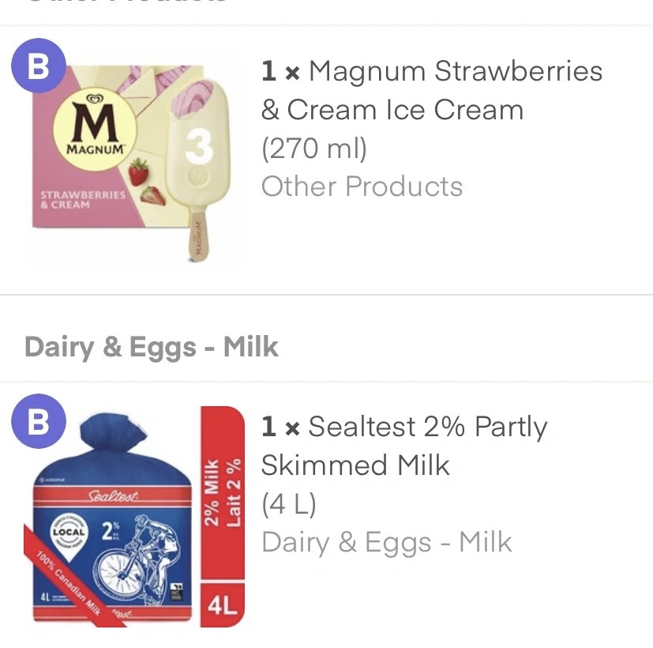
Task: Click the B badge on Magnum item
Action: tap(39, 66)
